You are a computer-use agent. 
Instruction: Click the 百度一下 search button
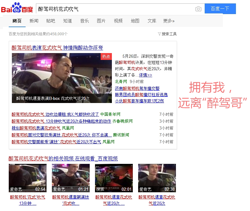[x=220, y=9]
